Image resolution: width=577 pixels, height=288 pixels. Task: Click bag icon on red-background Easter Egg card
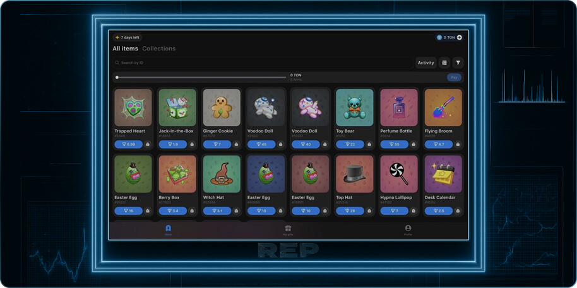[324, 211]
